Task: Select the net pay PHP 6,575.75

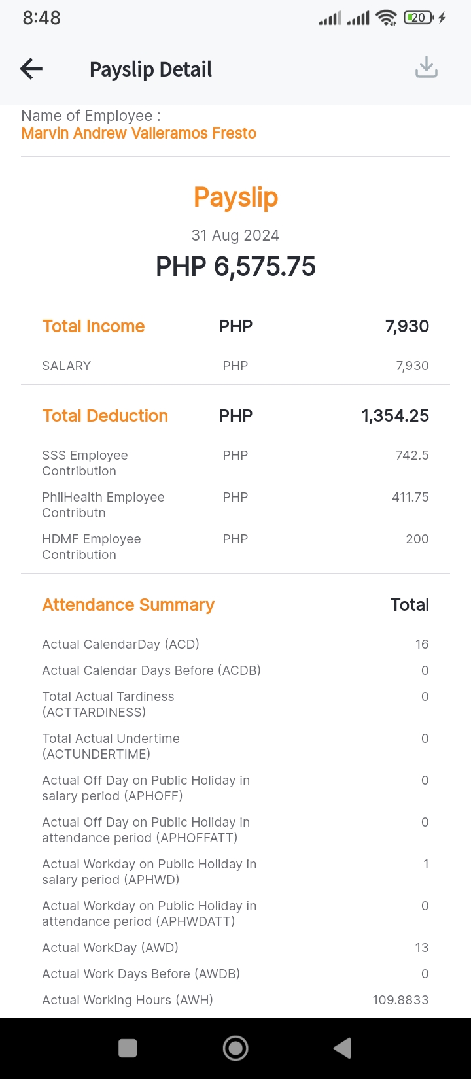Action: (235, 267)
